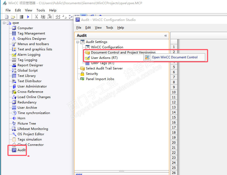Select Audit editor in project tree
Viewport: 227px width, 175px height.
(x=22, y=150)
